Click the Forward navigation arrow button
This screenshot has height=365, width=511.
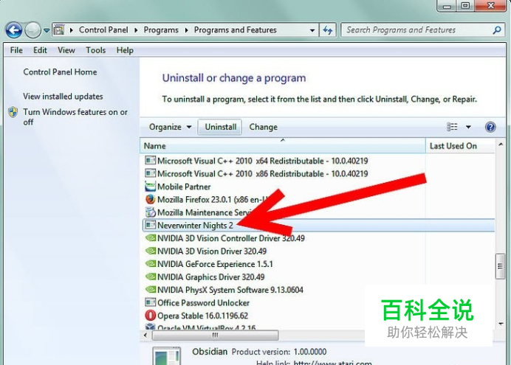(x=33, y=30)
